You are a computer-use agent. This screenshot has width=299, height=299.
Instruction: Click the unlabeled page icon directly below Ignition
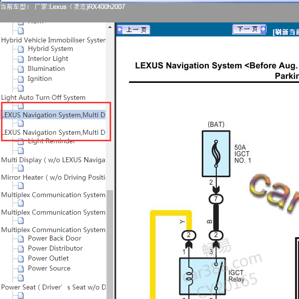[21, 88]
